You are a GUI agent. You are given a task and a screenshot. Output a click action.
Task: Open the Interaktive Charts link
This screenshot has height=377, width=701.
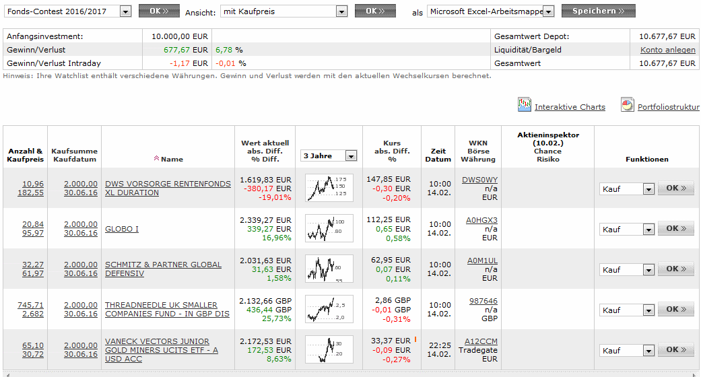click(x=570, y=107)
